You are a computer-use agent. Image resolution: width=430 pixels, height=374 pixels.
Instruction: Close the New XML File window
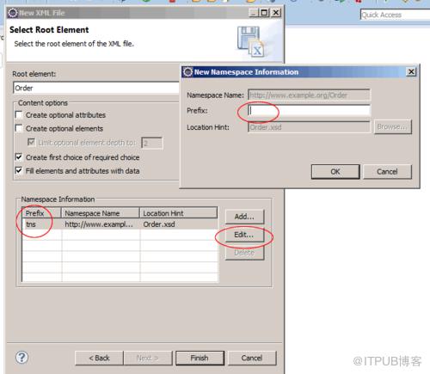click(x=276, y=13)
